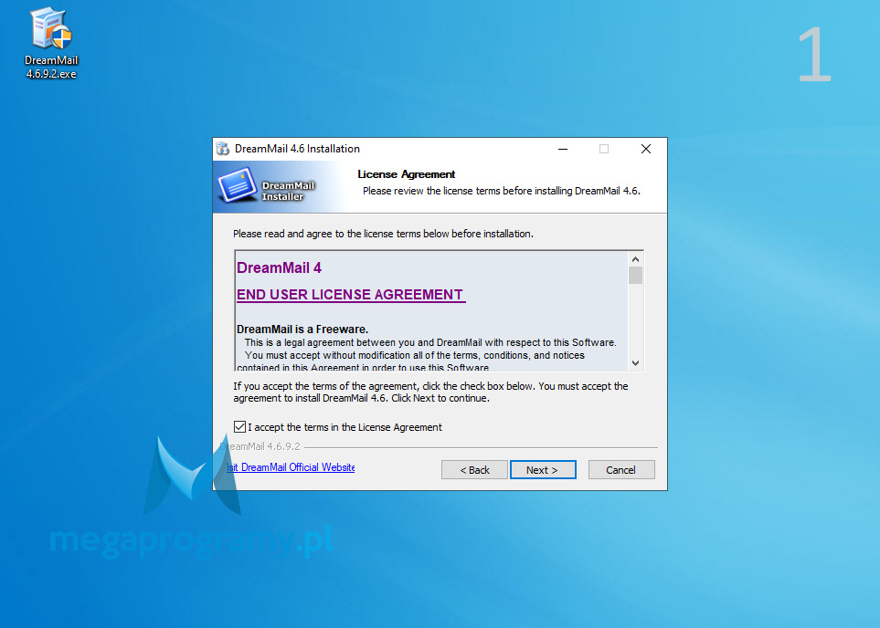Click the 'DreamMail 4.6 Installation' title text
880x628 pixels.
coord(297,149)
